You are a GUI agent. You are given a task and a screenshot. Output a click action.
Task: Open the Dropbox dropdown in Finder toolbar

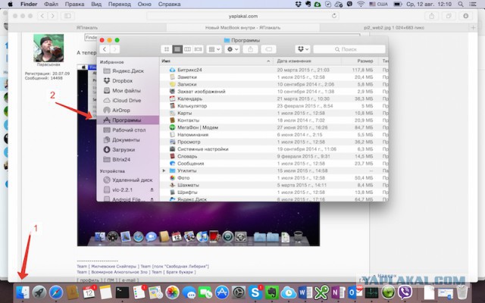302,49
